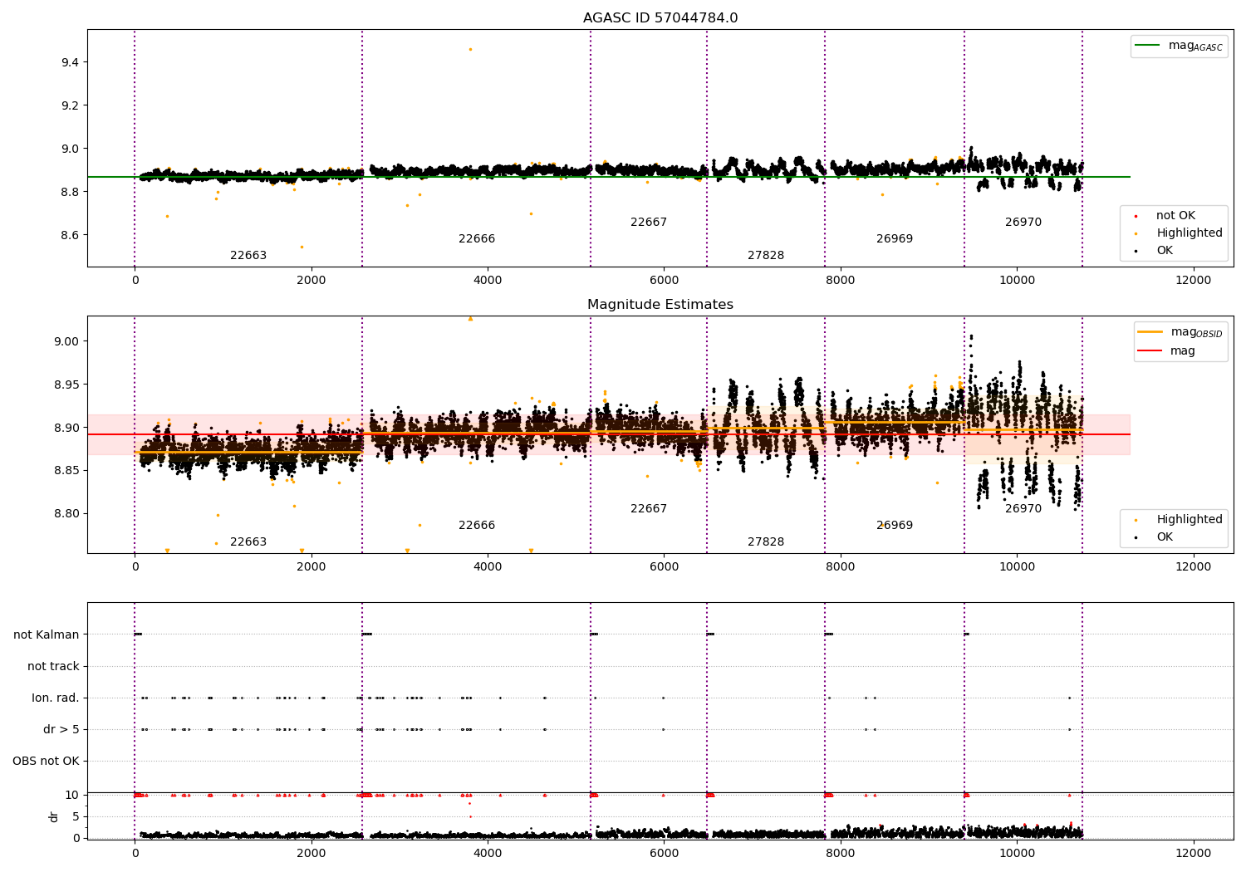Click the 'Highlighted' legend entry in middle plot
Viewport: 1246px width, 872px height.
point(1179,519)
